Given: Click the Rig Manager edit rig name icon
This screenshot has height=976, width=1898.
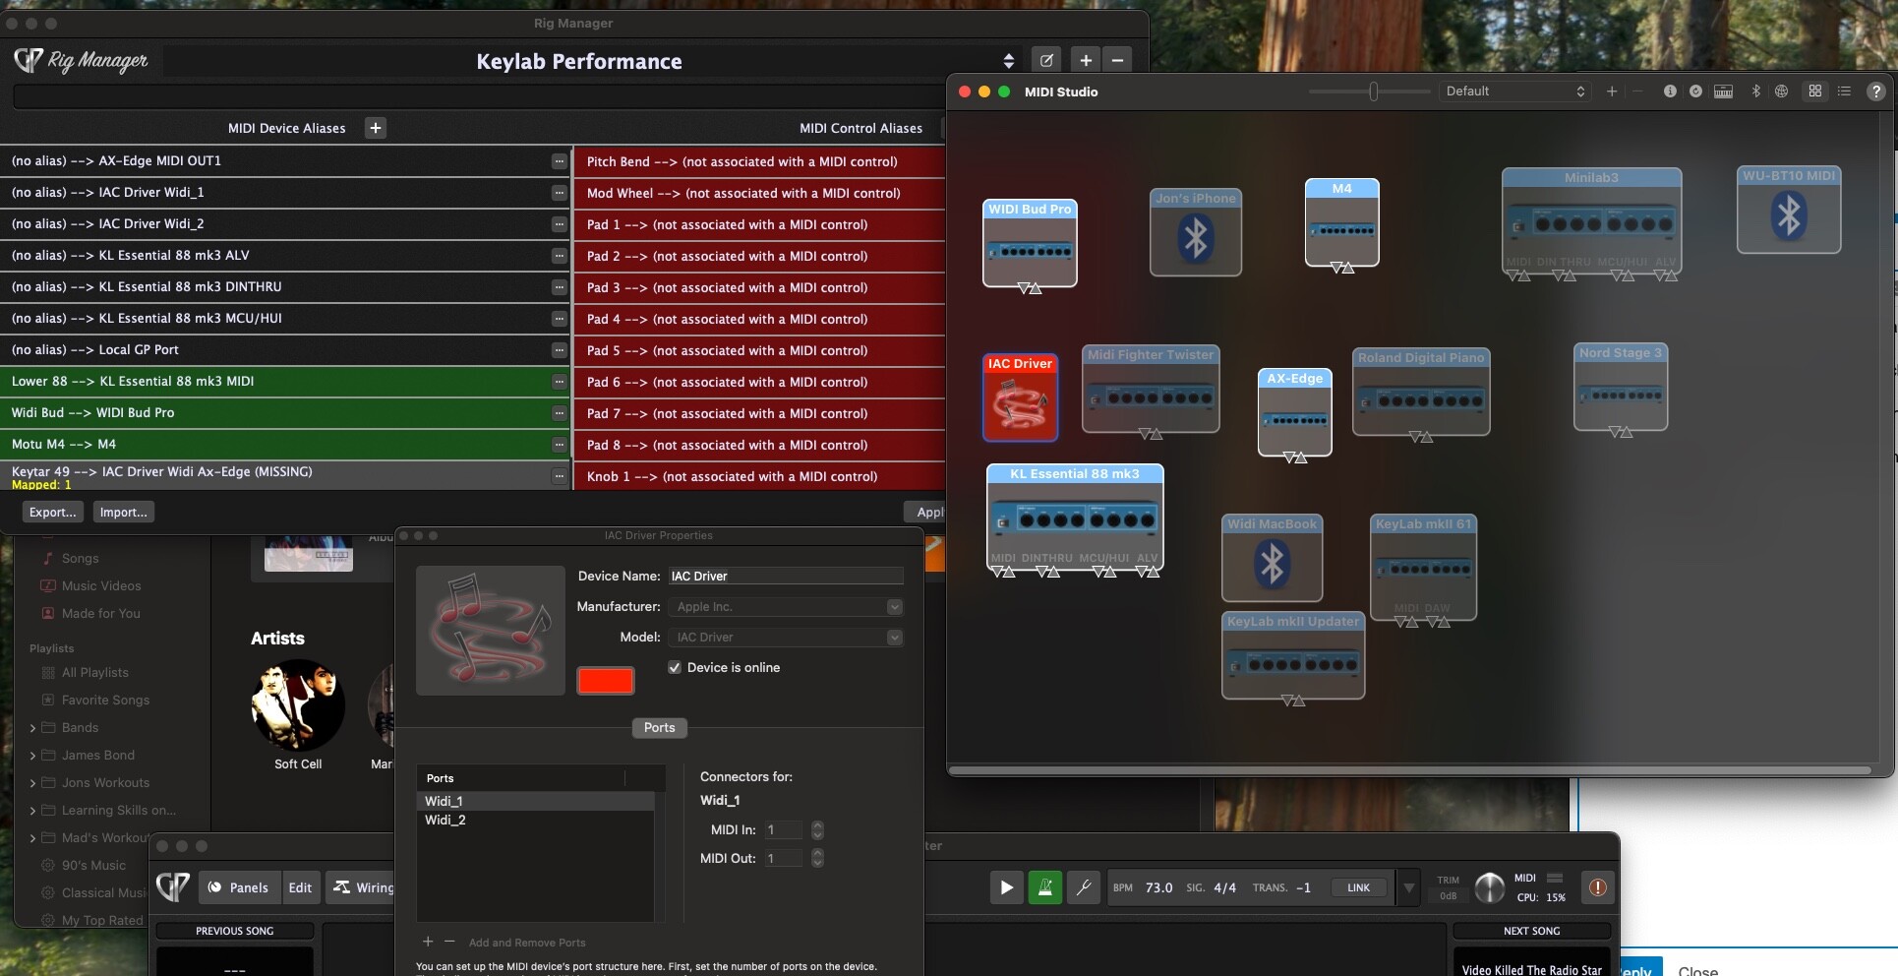Looking at the screenshot, I should (1047, 60).
